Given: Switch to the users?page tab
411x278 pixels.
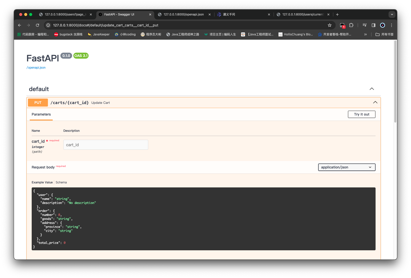Looking at the screenshot, I should 65,14.
